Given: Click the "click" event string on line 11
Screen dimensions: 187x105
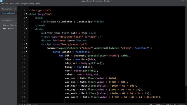Looking at the screenshot, I should coord(126,48).
